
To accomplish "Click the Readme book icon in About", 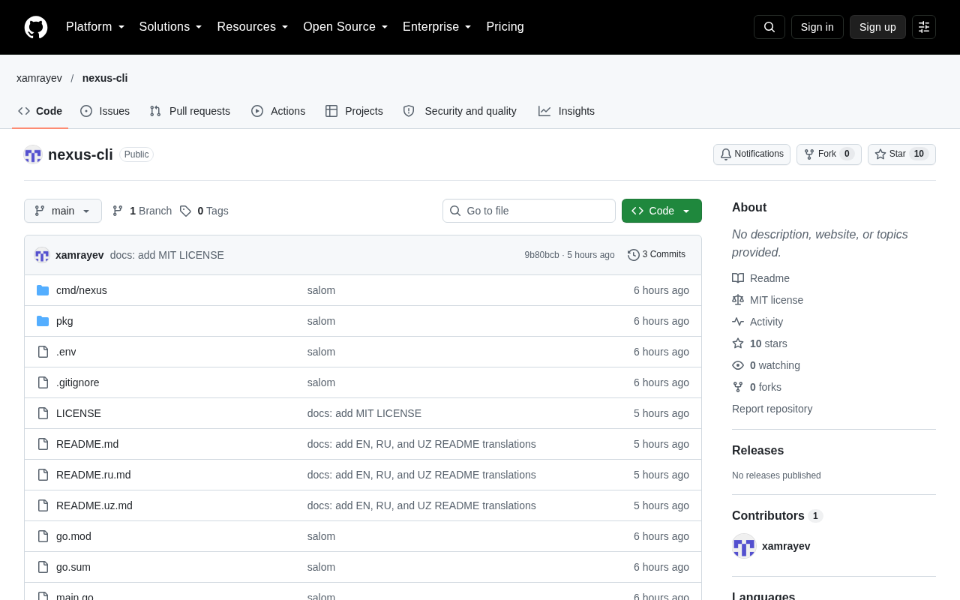I will (738, 278).
